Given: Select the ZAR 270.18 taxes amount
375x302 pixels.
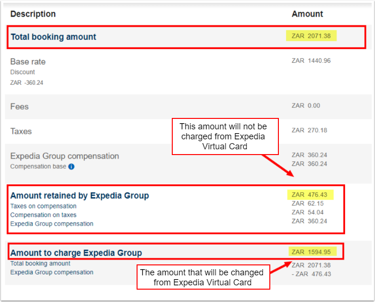Looking at the screenshot, I should (x=309, y=130).
